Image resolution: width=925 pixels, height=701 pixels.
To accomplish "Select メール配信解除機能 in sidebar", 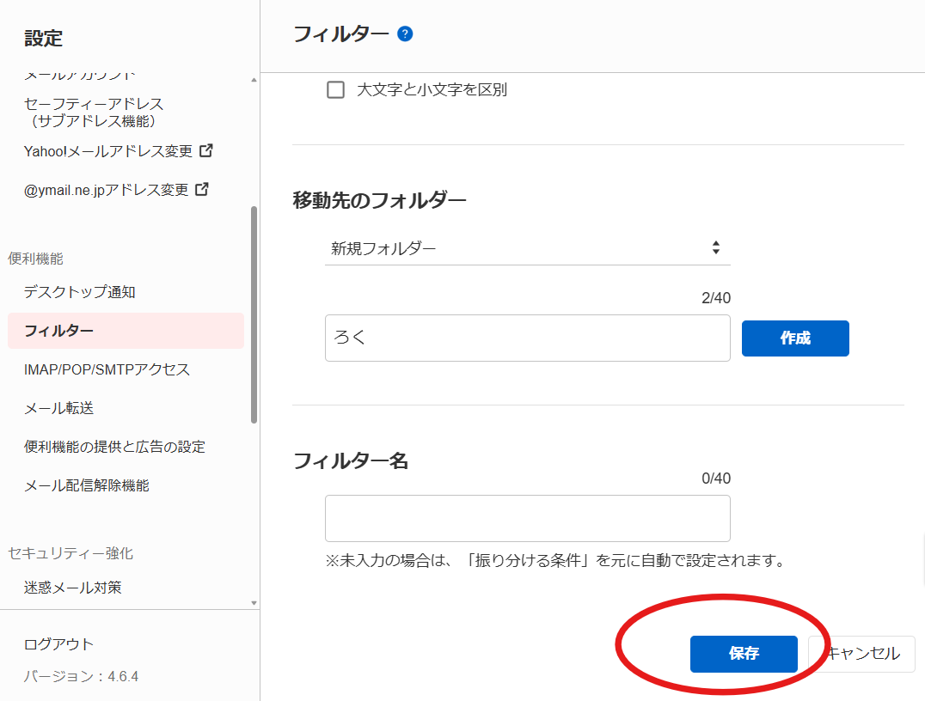I will click(86, 485).
